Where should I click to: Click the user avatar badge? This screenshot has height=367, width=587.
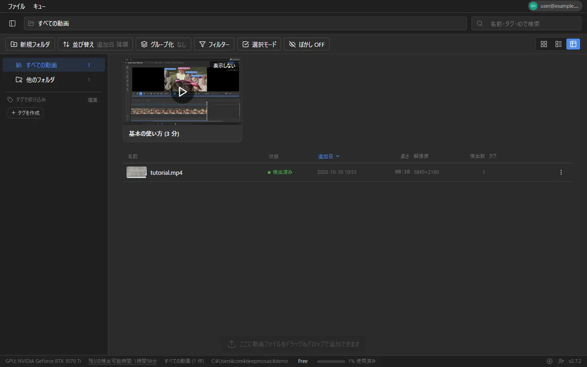click(533, 6)
